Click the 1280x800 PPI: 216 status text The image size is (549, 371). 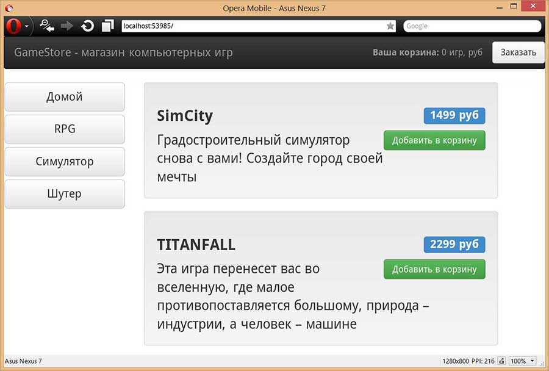pyautogui.click(x=468, y=361)
